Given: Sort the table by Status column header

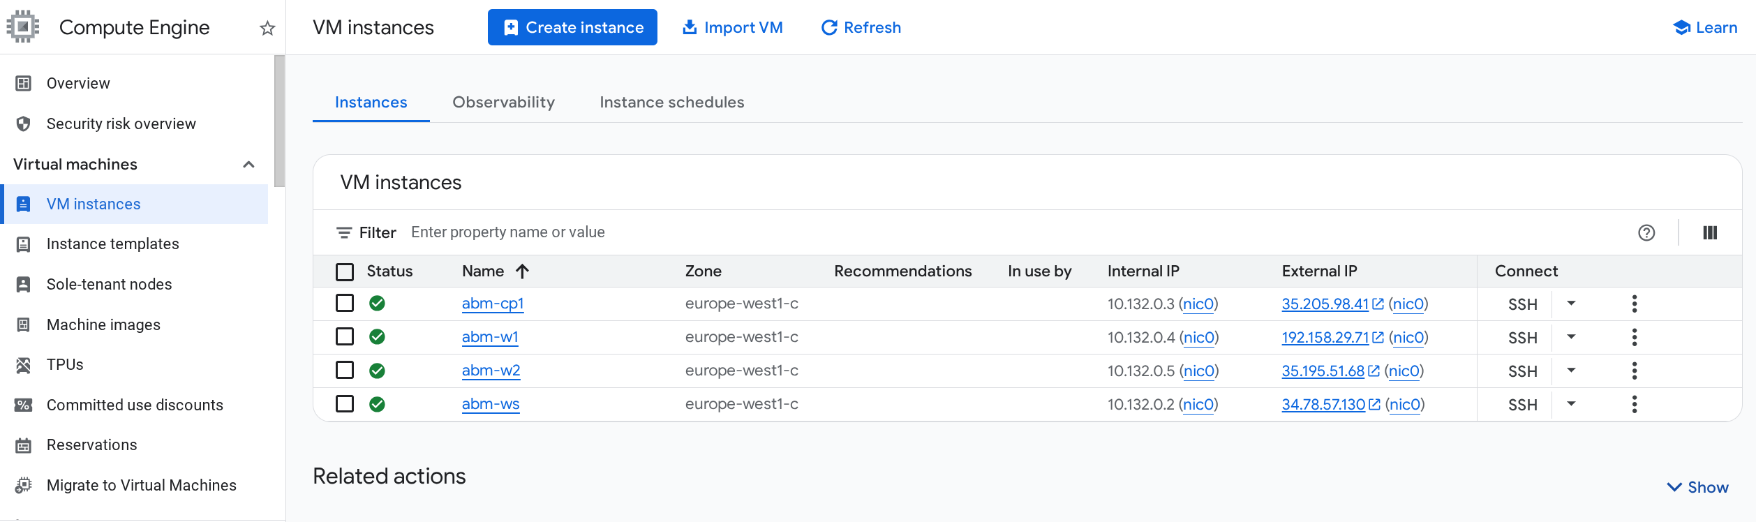Looking at the screenshot, I should click(x=389, y=271).
